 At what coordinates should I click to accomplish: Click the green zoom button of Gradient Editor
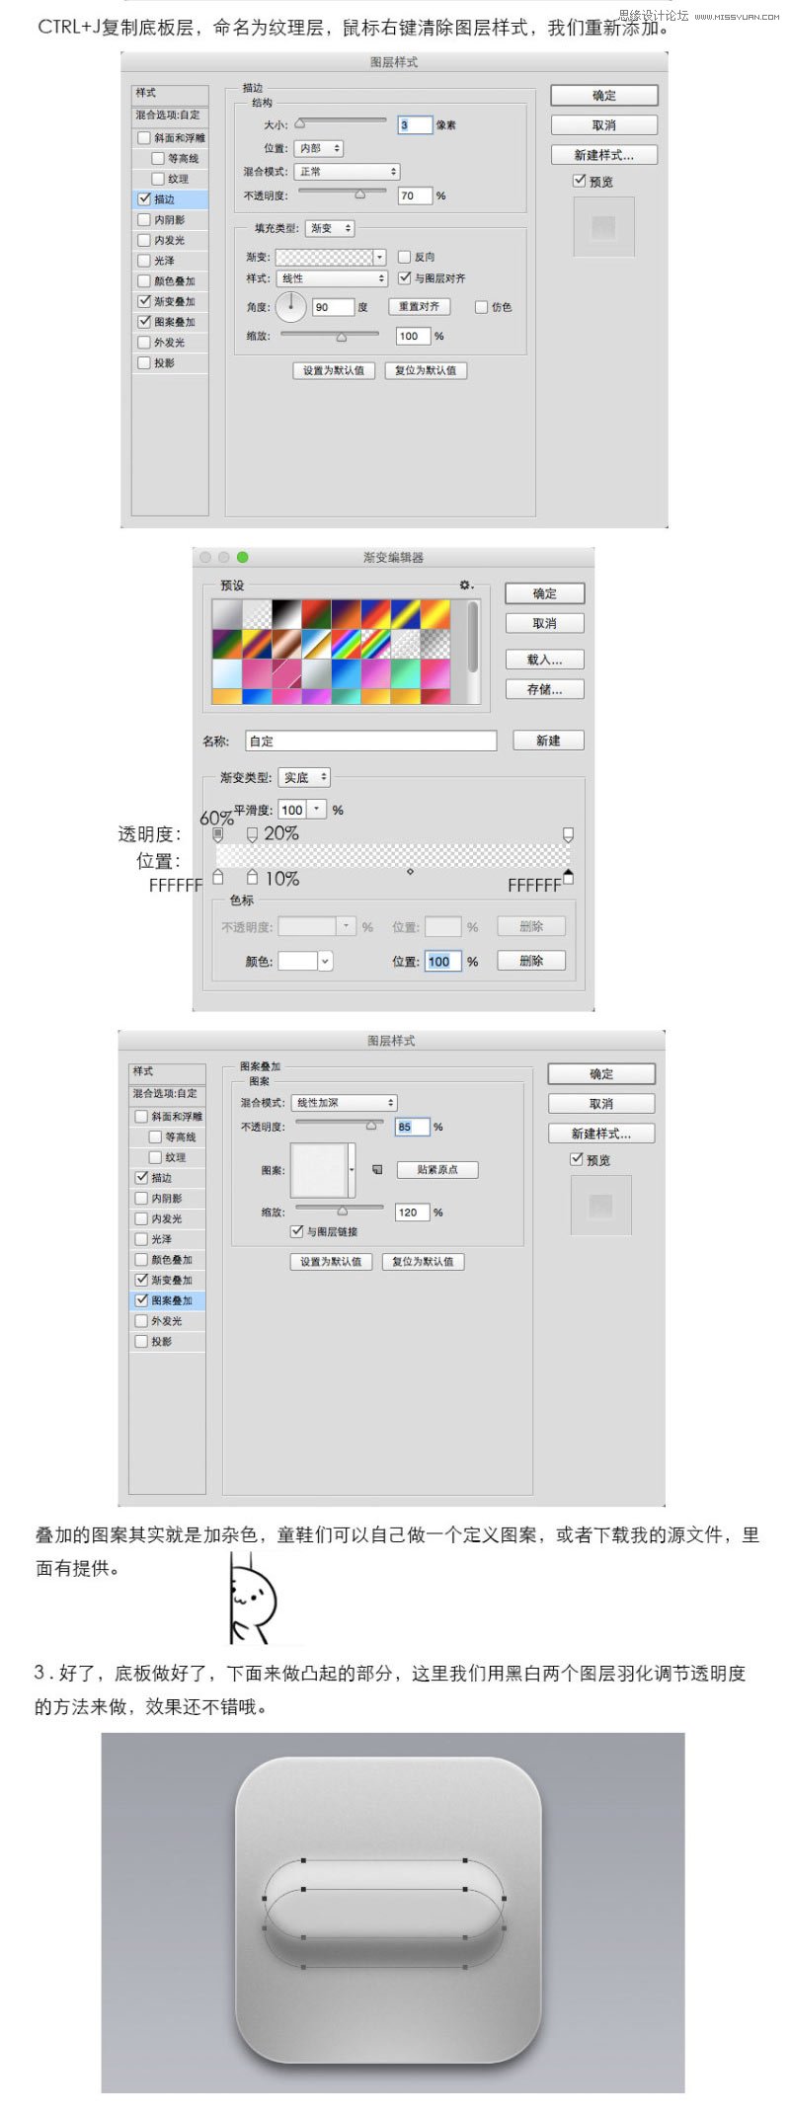coord(243,558)
